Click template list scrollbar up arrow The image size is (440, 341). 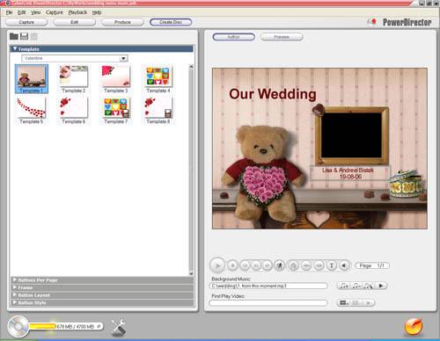point(191,67)
